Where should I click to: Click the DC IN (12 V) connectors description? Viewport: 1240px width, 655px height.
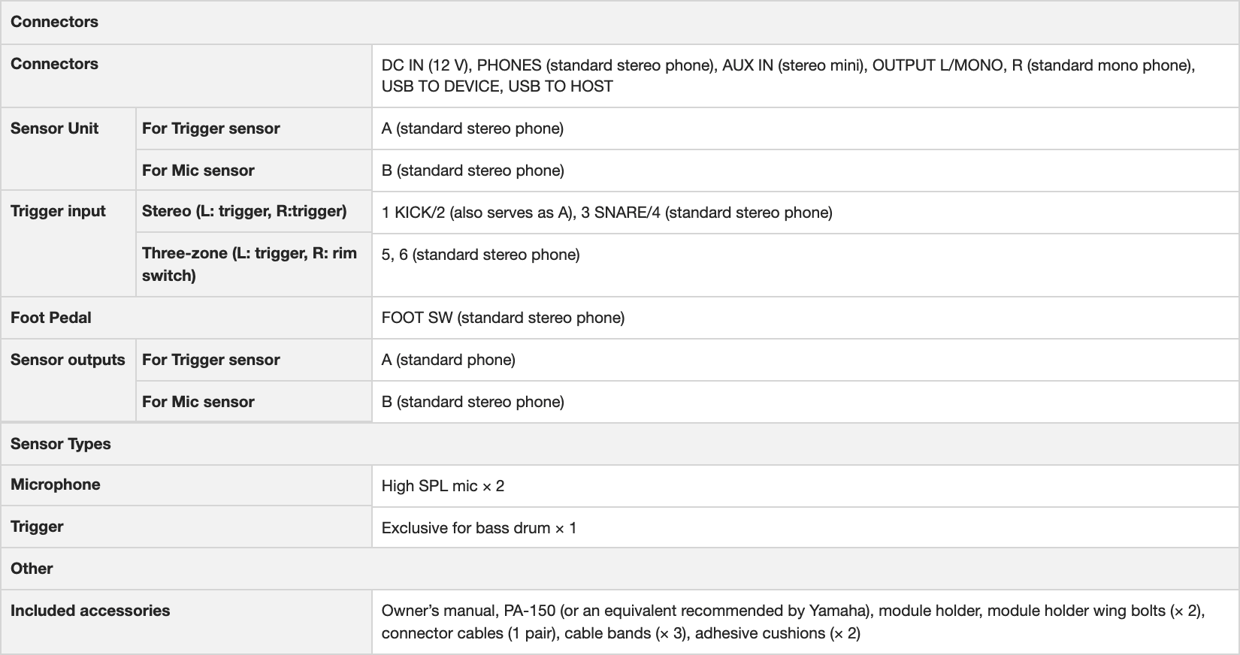[x=788, y=76]
